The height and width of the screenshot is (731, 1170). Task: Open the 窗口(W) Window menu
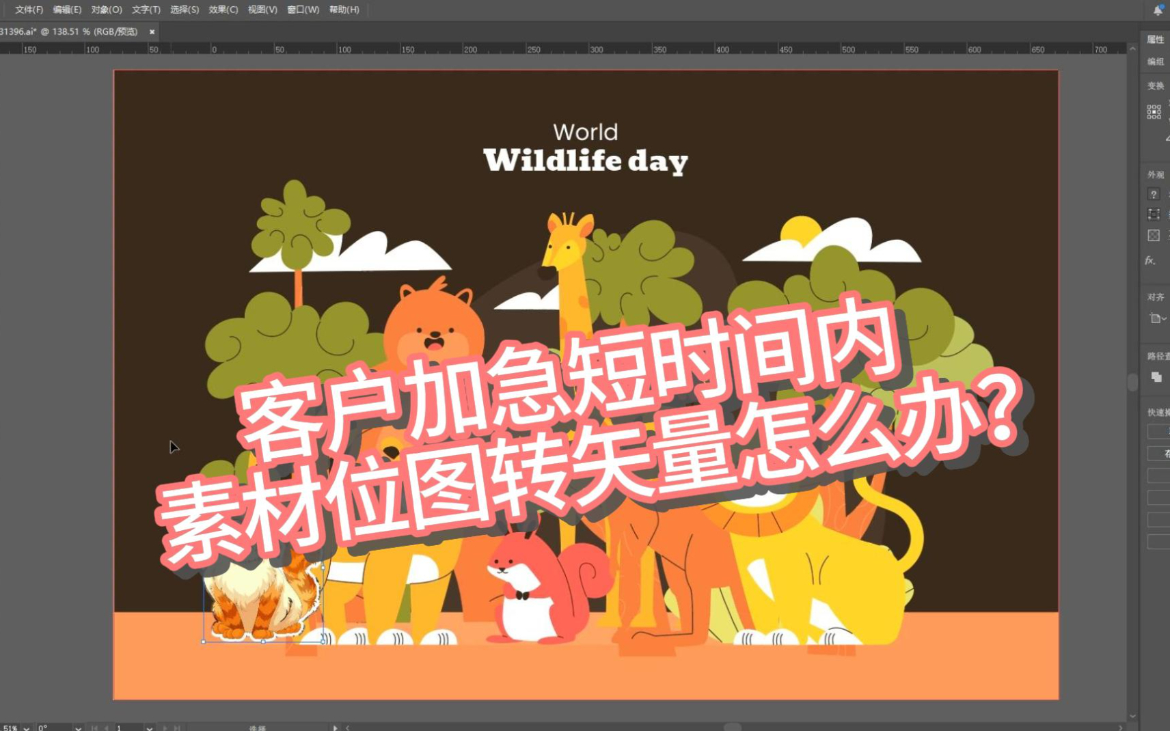pyautogui.click(x=303, y=10)
